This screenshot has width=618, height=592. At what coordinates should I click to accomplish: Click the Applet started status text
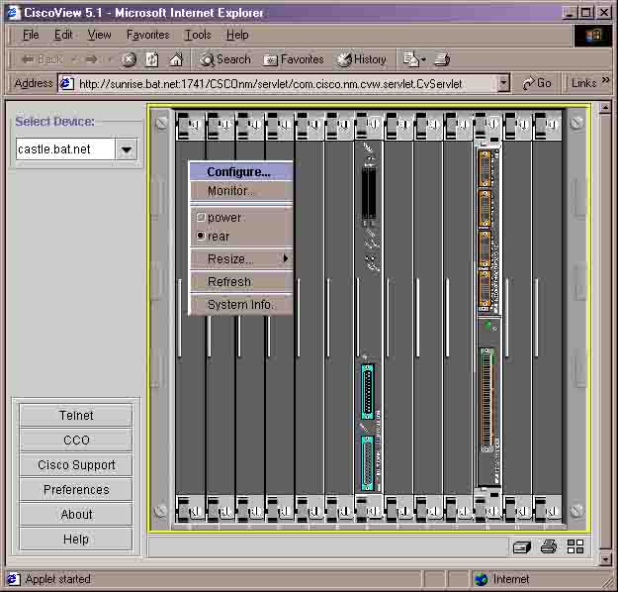(x=58, y=579)
